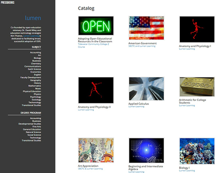Open Anatomy and Physiology I skeleton image

click(197, 29)
